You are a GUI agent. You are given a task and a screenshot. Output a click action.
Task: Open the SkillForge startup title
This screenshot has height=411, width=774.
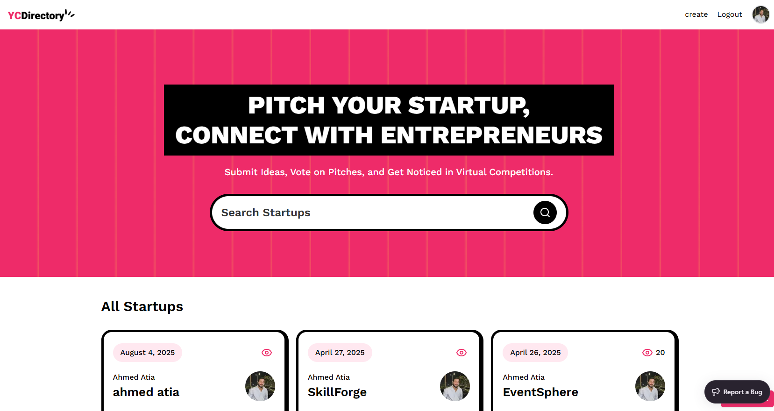pyautogui.click(x=337, y=392)
